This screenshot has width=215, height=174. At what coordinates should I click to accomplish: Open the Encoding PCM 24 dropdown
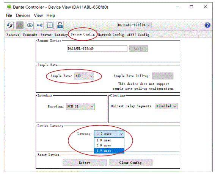point(80,106)
